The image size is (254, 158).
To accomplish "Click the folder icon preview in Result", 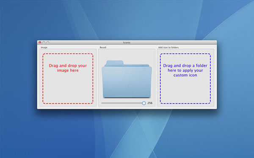I will point(127,79).
